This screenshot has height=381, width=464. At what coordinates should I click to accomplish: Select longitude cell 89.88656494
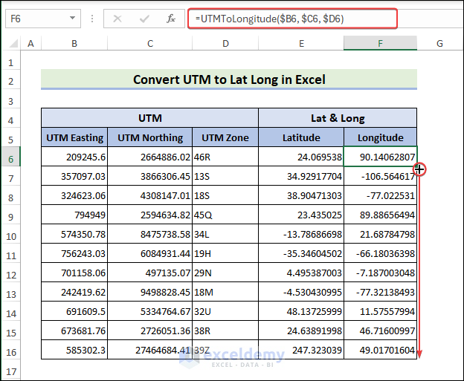(380, 215)
